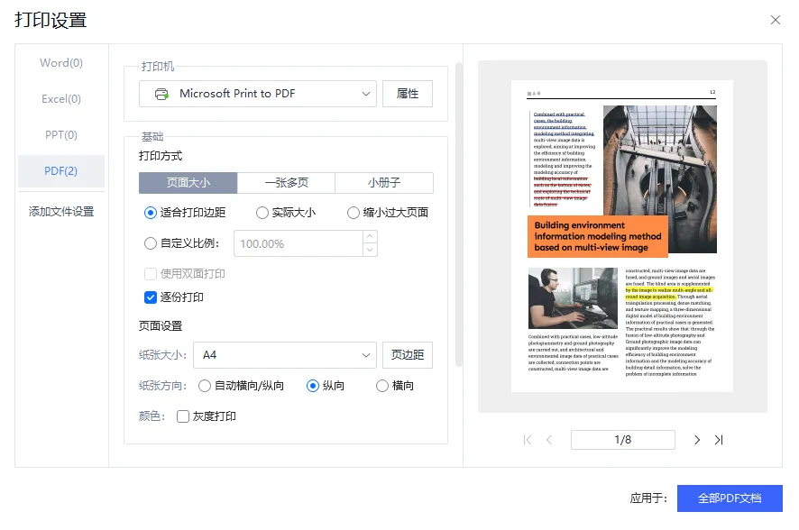Switch to Excel(0) tab

point(61,99)
